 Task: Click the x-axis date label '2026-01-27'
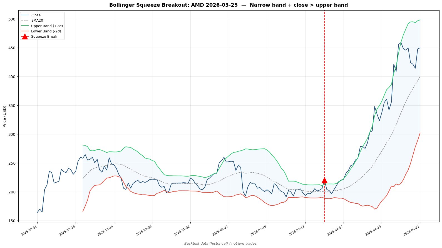pos(221,230)
